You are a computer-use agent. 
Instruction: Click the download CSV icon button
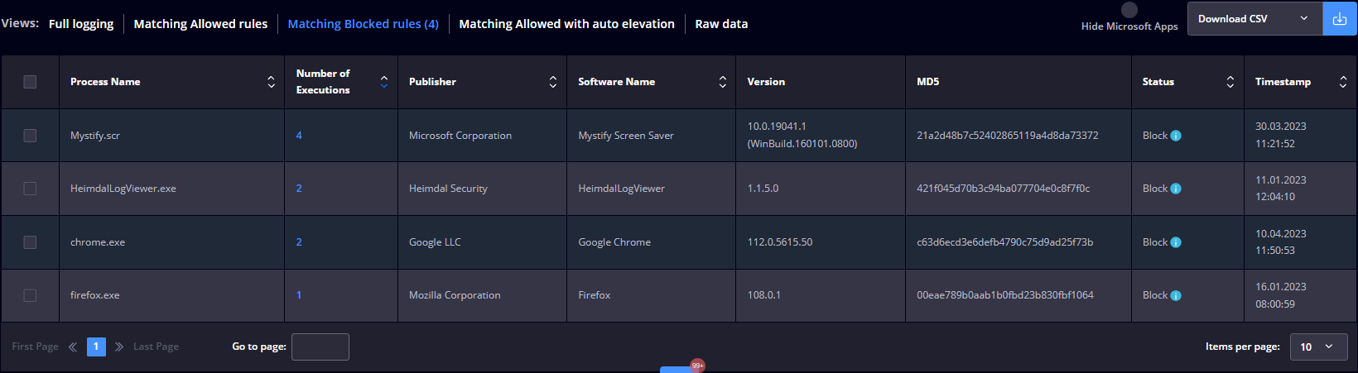coord(1339,19)
